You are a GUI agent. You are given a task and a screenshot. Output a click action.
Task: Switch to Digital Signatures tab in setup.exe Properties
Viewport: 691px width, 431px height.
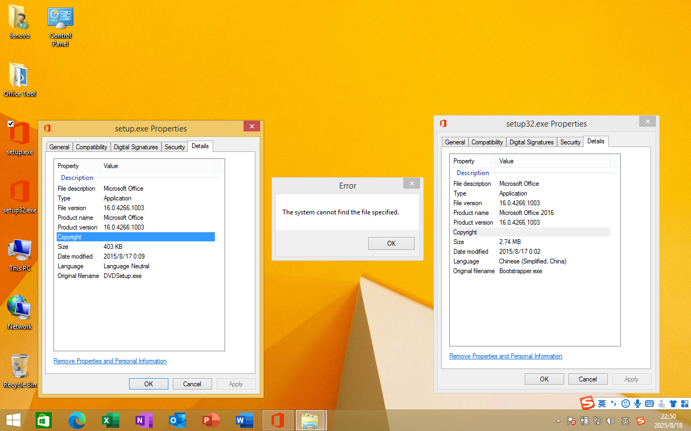pyautogui.click(x=136, y=147)
